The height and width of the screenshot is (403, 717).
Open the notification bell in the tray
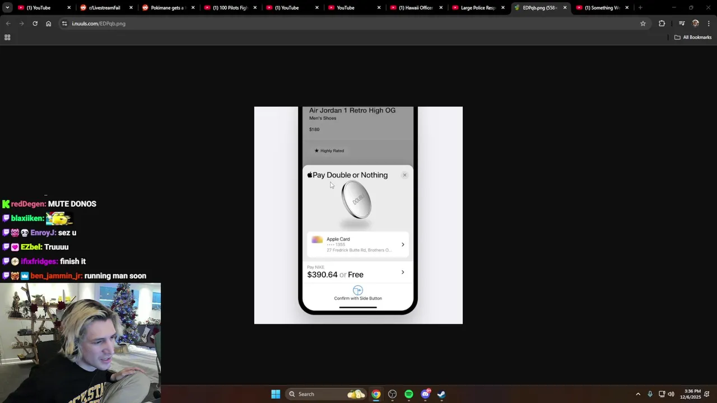[x=707, y=394]
